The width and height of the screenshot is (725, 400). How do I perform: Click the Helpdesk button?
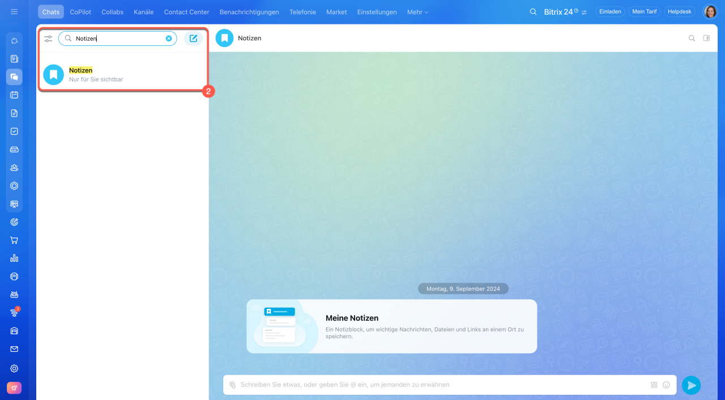pos(680,12)
